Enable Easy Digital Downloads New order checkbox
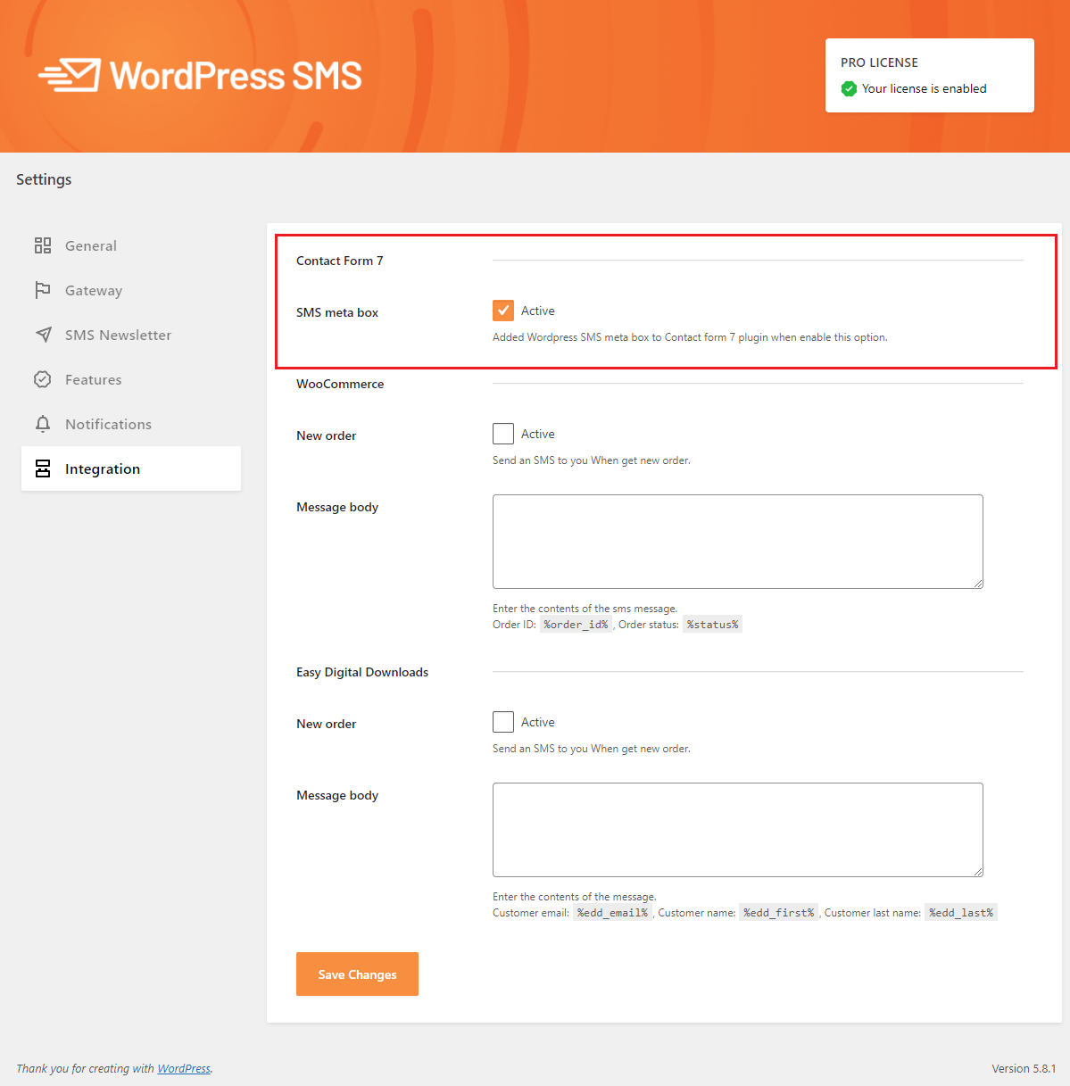 [503, 722]
